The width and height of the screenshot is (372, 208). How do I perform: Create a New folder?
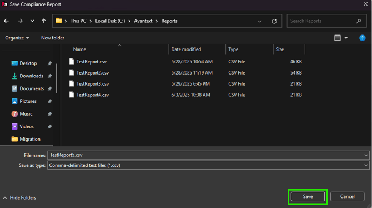[x=52, y=38]
